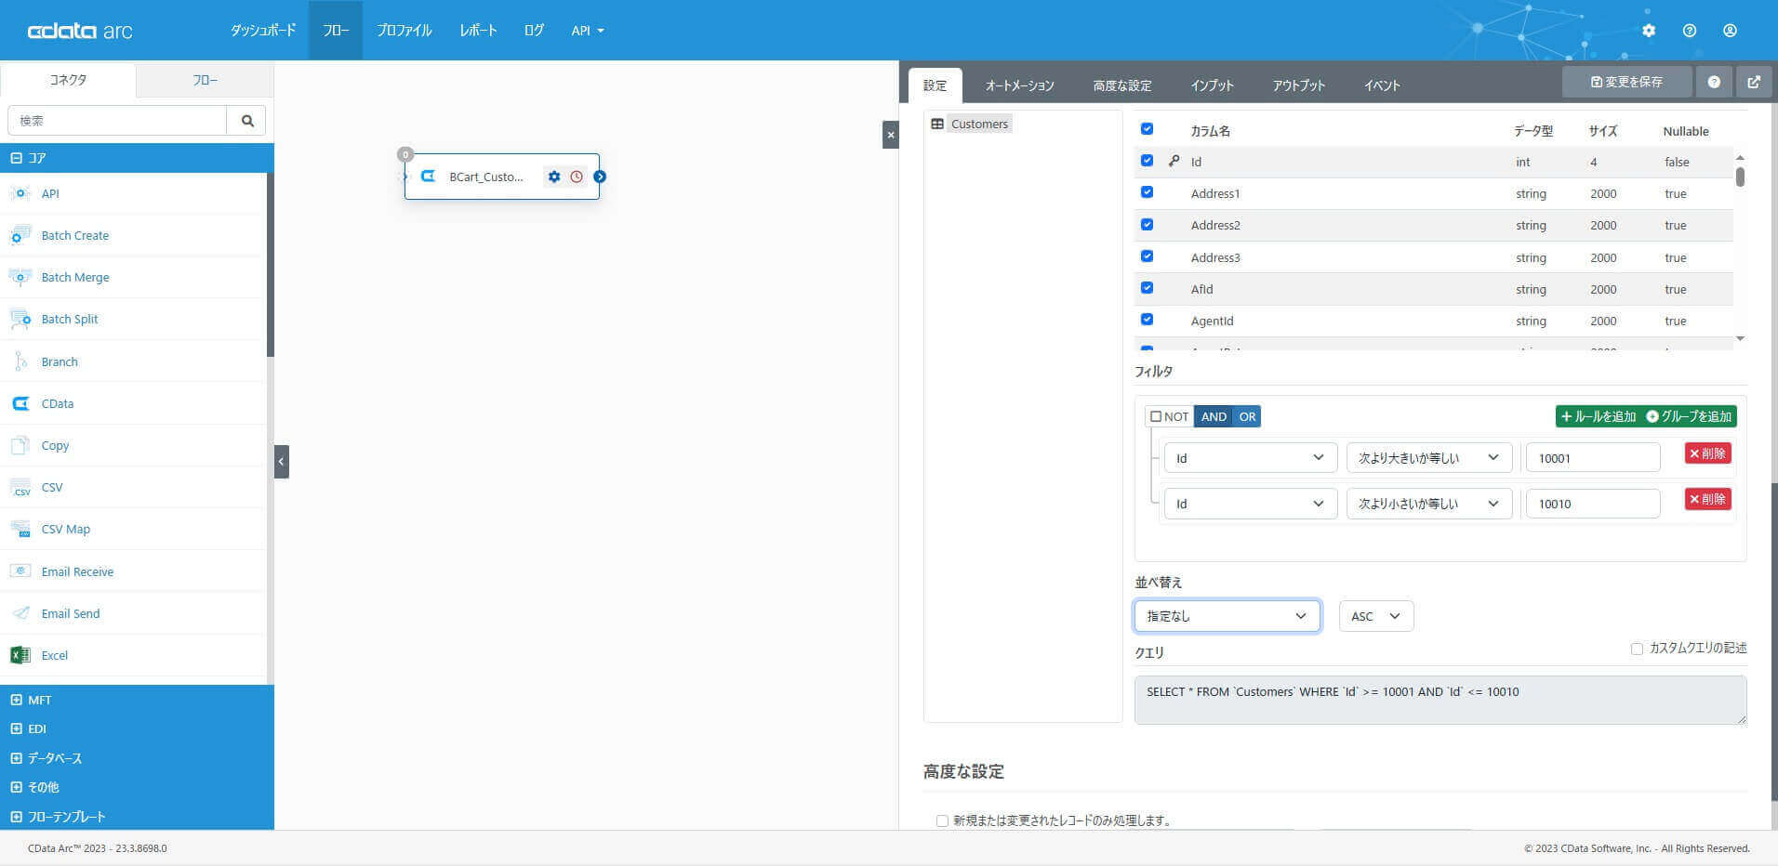Switch to the オートメーション tab

pyautogui.click(x=1019, y=85)
